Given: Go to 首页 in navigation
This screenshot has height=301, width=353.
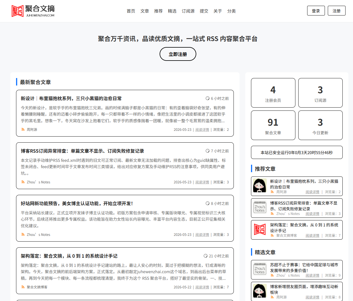Looking at the screenshot, I should click(131, 11).
